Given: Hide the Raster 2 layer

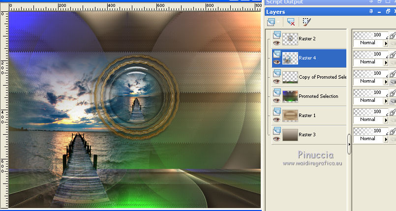Looking at the screenshot, I should tap(277, 43).
